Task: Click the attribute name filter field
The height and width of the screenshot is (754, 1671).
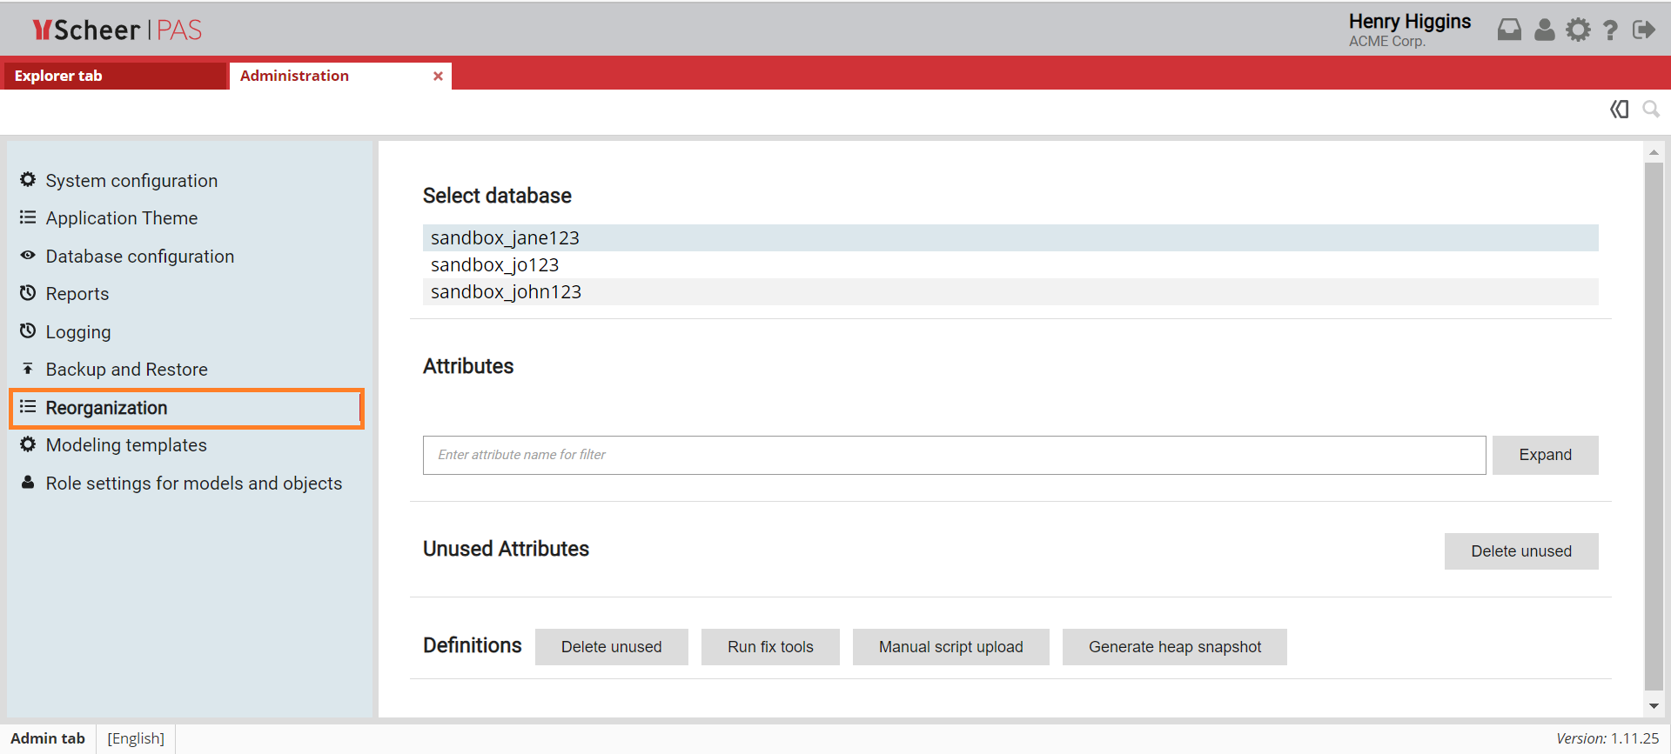Action: (x=954, y=455)
